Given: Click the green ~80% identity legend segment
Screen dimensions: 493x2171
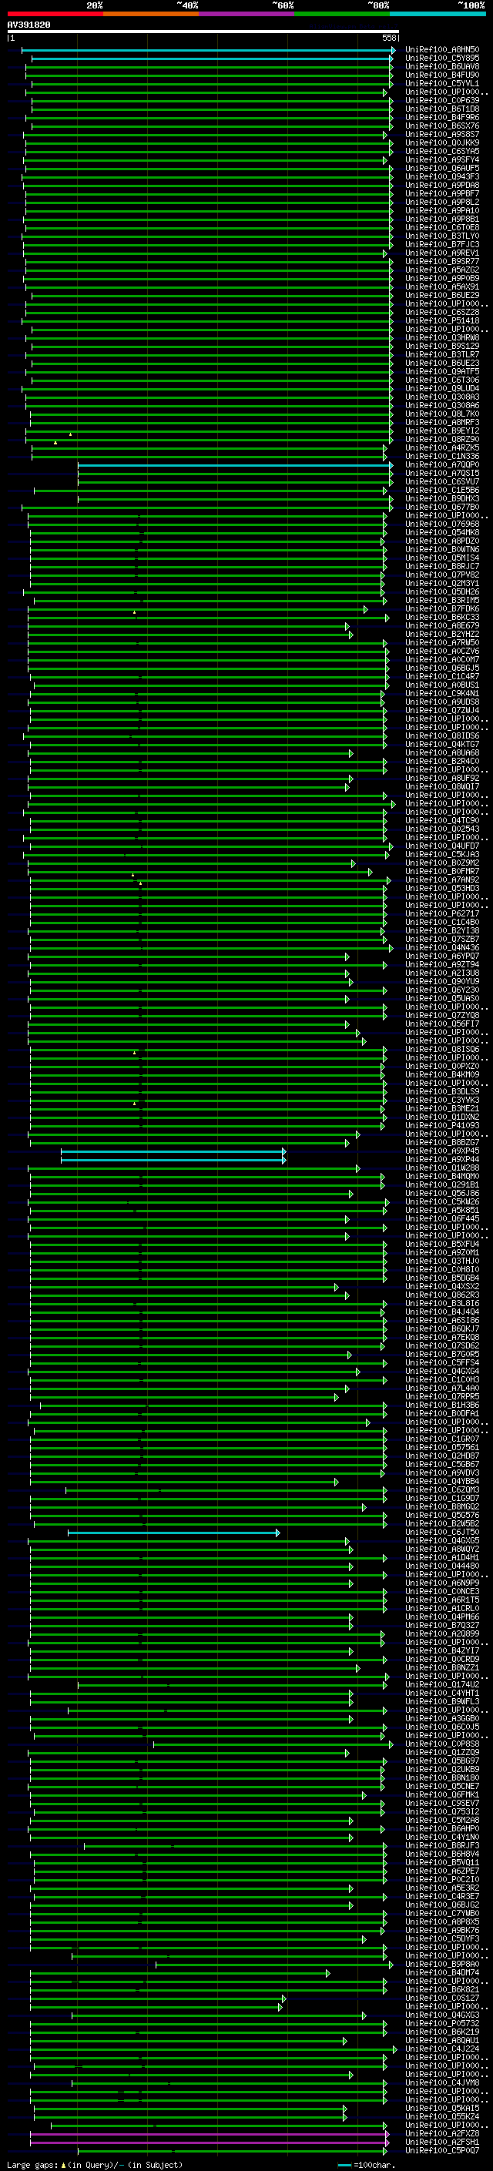Looking at the screenshot, I should [x=342, y=14].
